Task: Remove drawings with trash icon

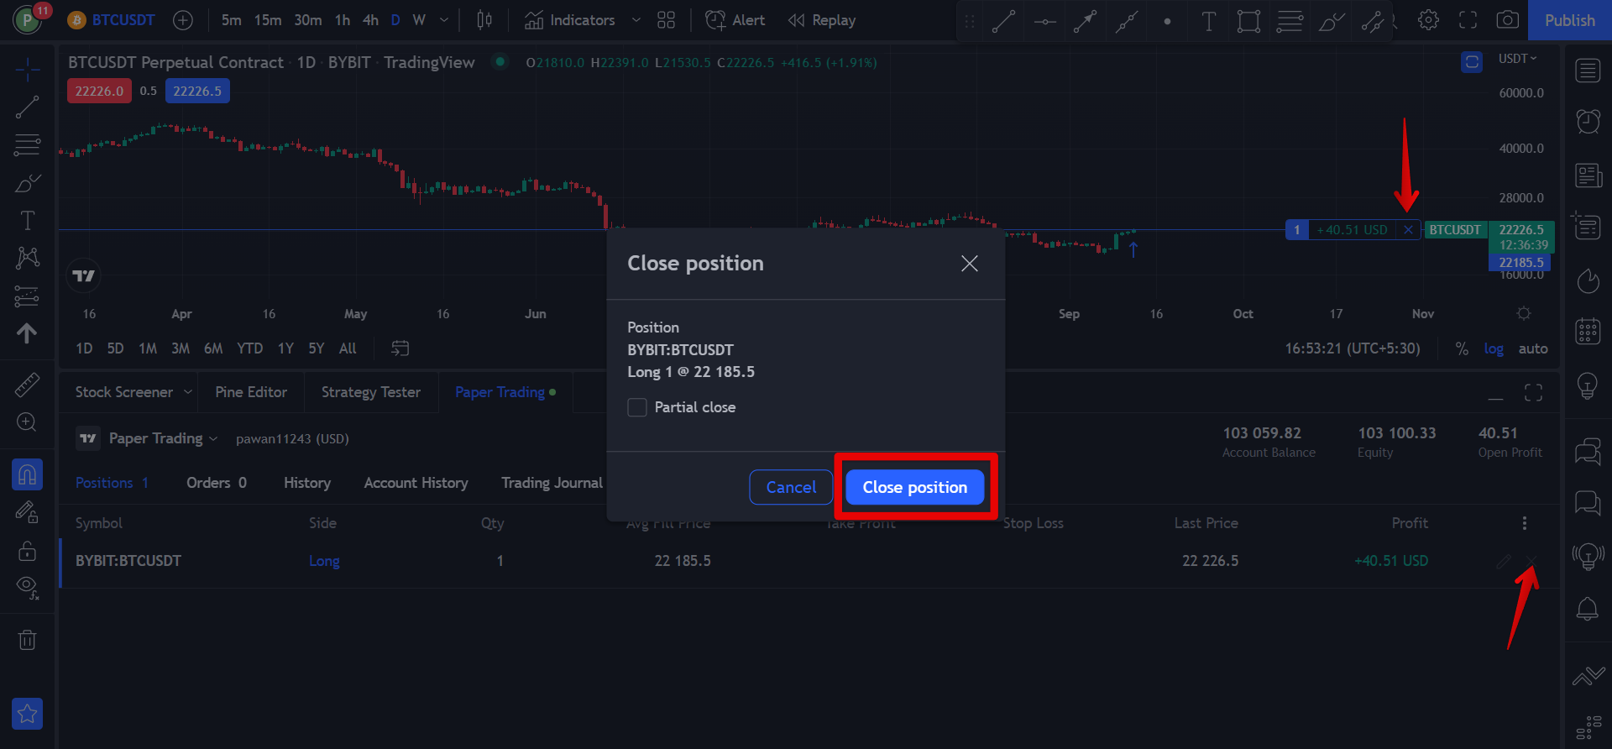Action: 28,640
